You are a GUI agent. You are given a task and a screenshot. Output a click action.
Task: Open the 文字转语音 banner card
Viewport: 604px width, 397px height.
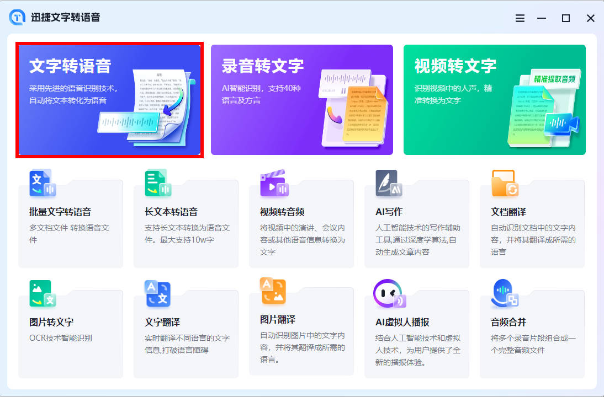tap(109, 100)
